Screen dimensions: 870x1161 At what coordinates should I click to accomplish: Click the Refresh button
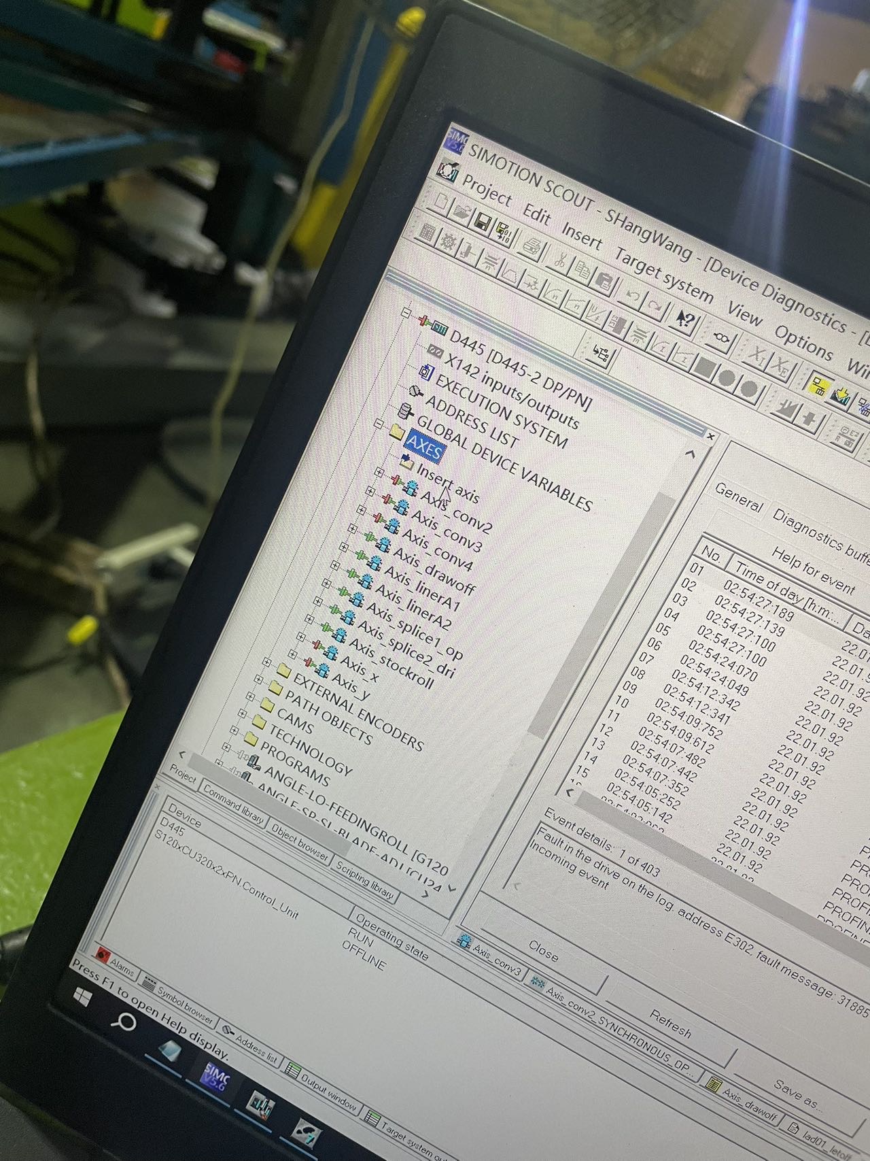click(x=671, y=1022)
